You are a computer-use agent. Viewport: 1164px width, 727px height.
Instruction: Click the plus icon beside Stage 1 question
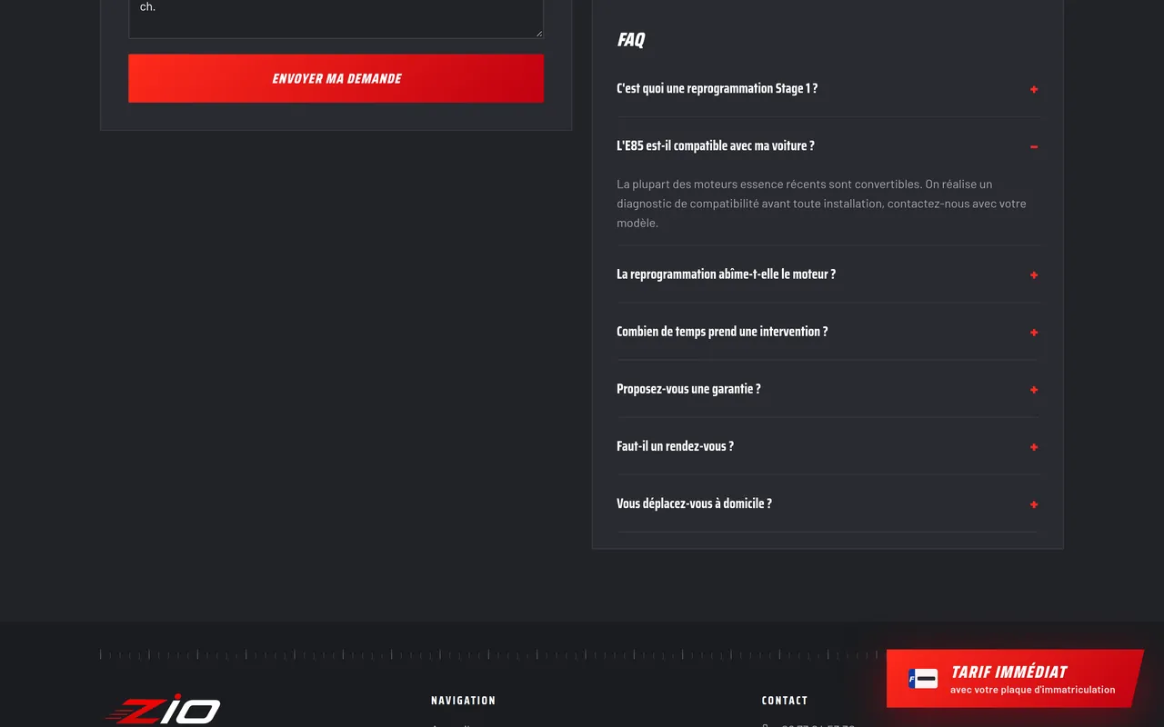1034,89
